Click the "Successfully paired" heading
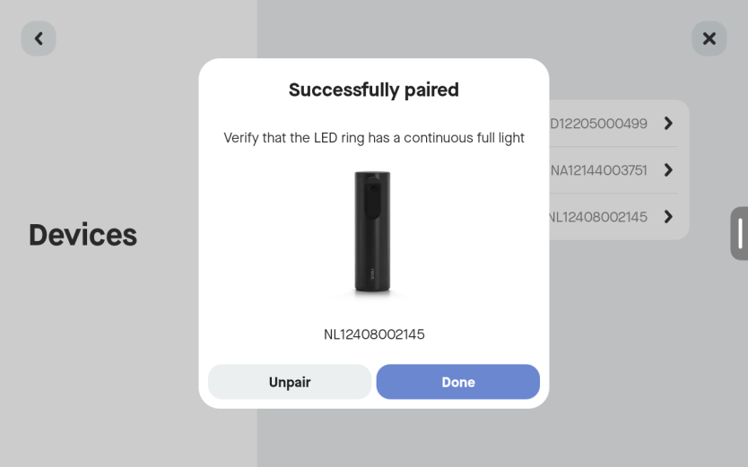This screenshot has width=748, height=467. pyautogui.click(x=373, y=90)
